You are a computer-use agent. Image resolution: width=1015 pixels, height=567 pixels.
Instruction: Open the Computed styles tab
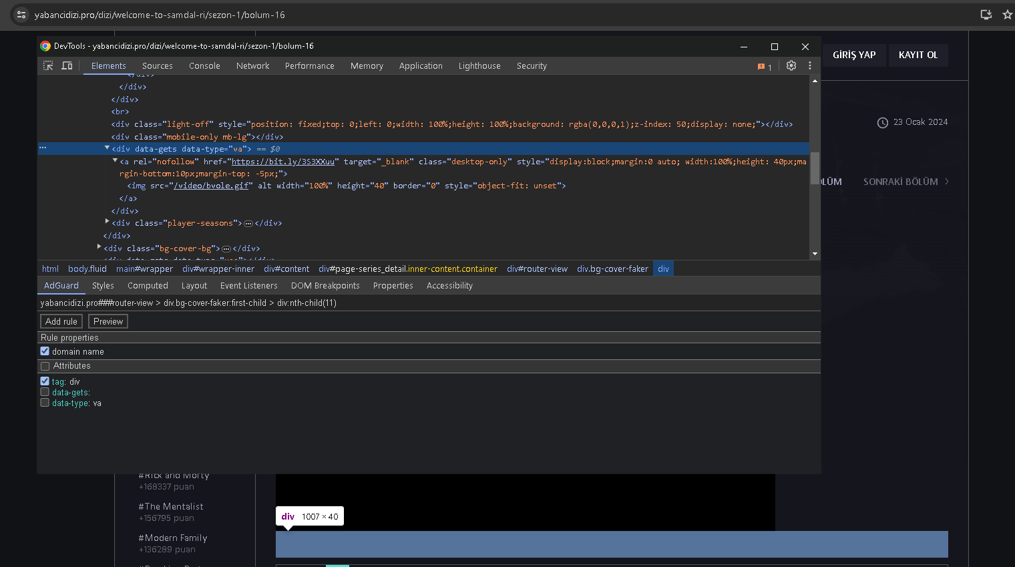tap(148, 285)
